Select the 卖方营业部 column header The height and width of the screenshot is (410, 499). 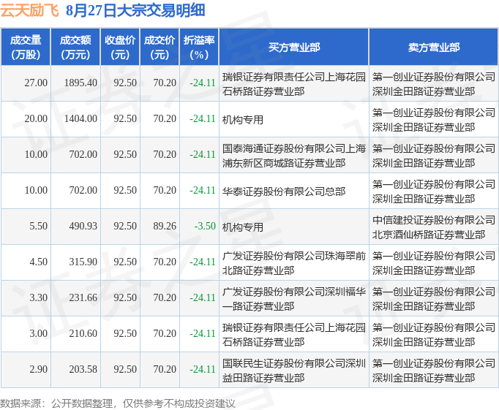(433, 47)
